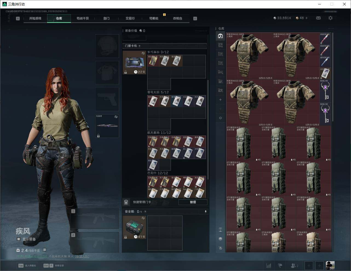The height and width of the screenshot is (271, 351).
Task: Click the left arrow key before tabs
Action: pyautogui.click(x=18, y=19)
